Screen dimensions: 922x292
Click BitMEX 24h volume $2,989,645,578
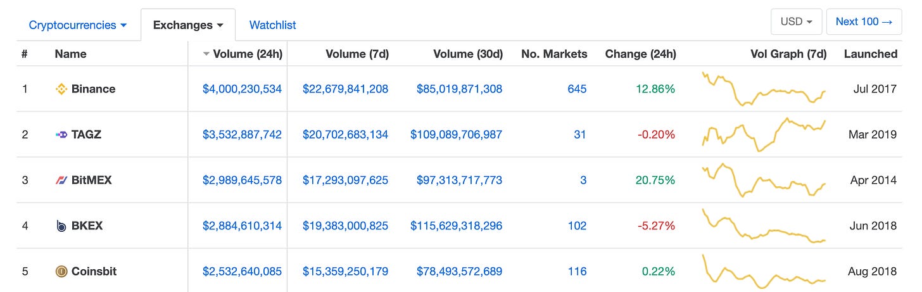click(x=242, y=181)
